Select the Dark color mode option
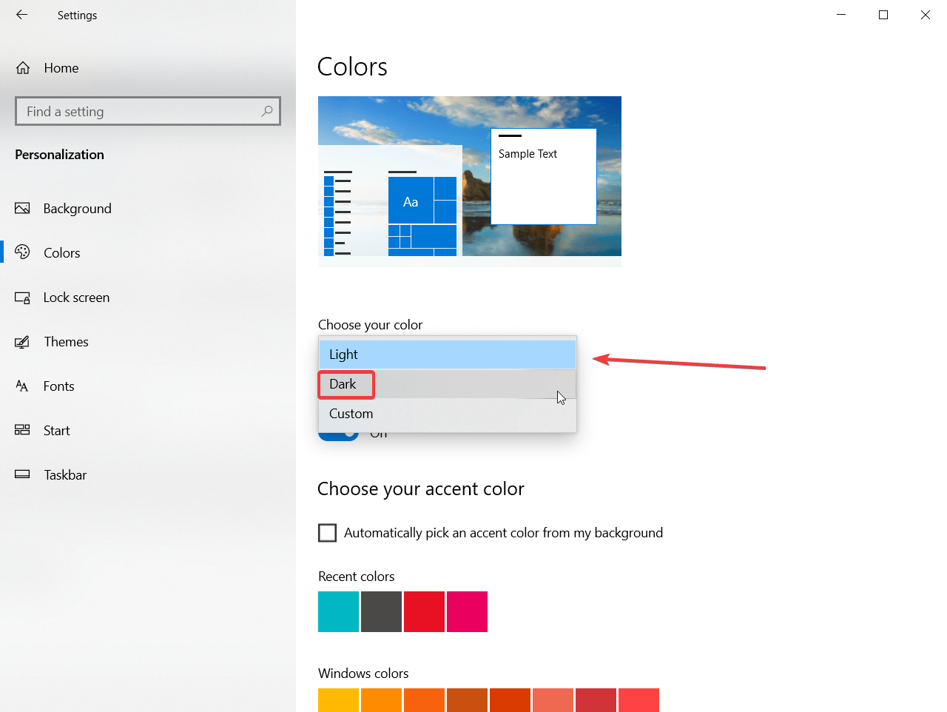The height and width of the screenshot is (712, 947). 448,384
